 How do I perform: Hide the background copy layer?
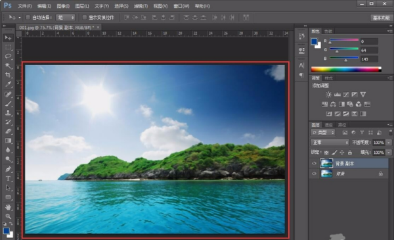[x=314, y=163]
